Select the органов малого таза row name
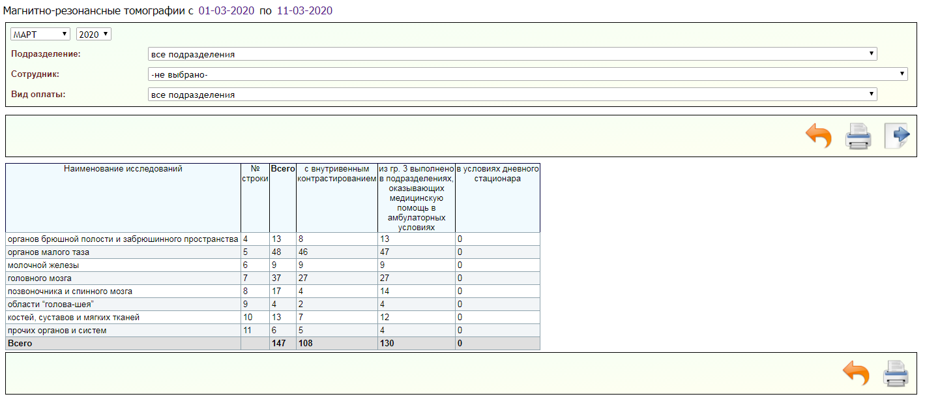This screenshot has width=925, height=403. coord(48,252)
